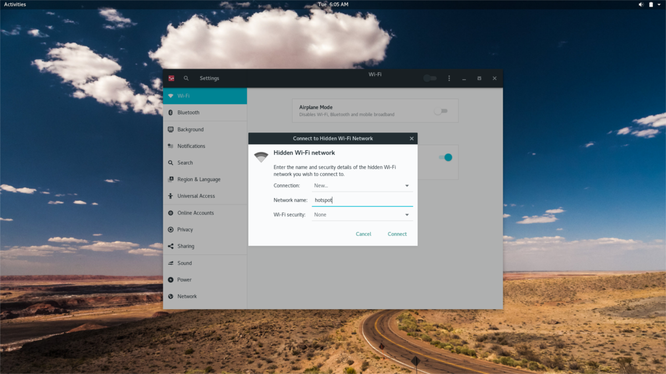Open Power settings
The image size is (666, 374).
[x=205, y=279]
